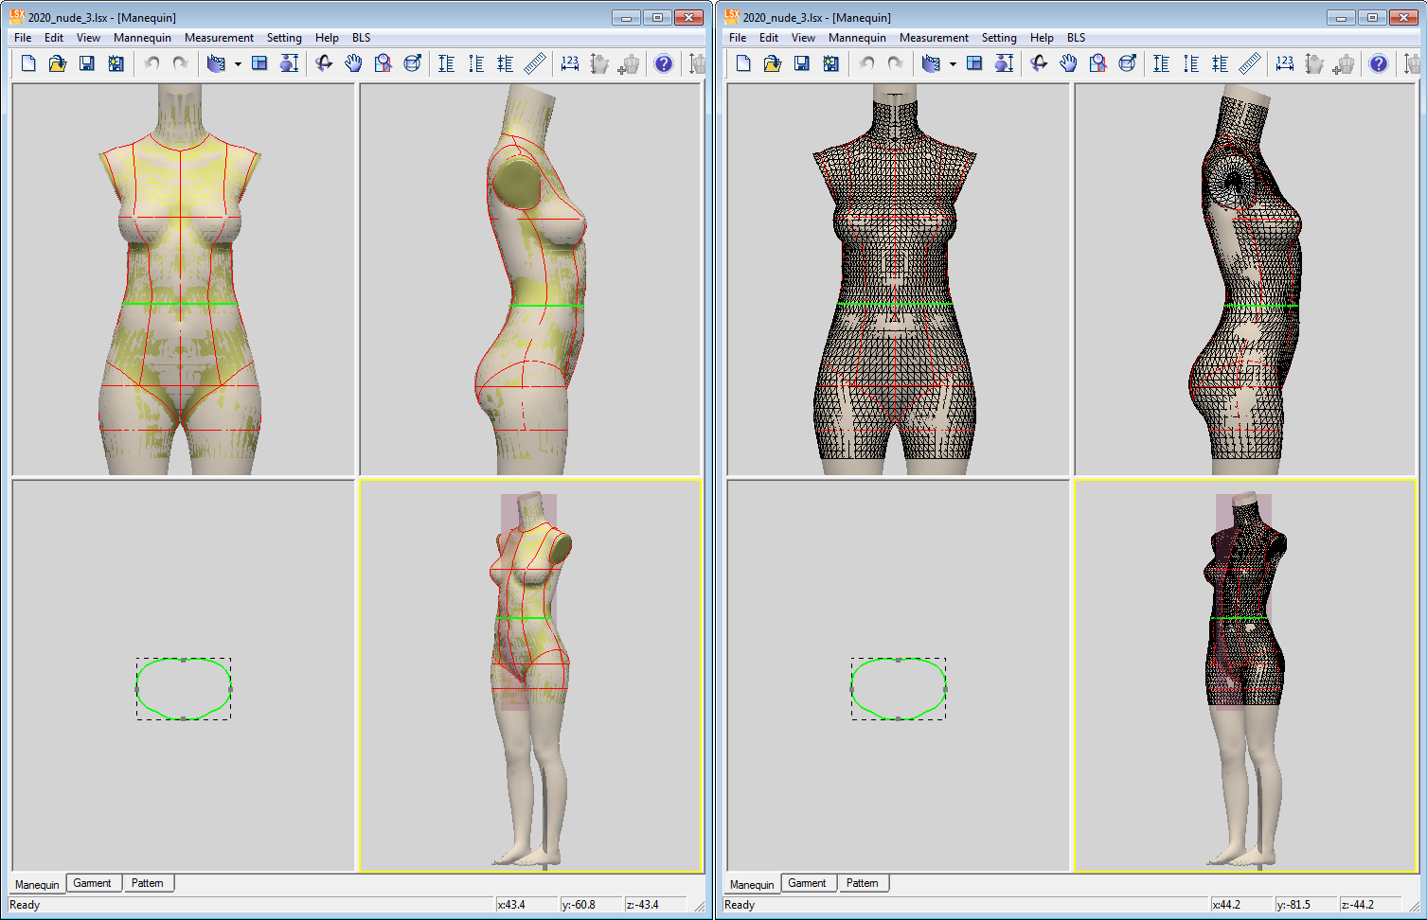The height and width of the screenshot is (920, 1427).
Task: Click the 123 dimension icon in right window
Action: tap(1284, 63)
